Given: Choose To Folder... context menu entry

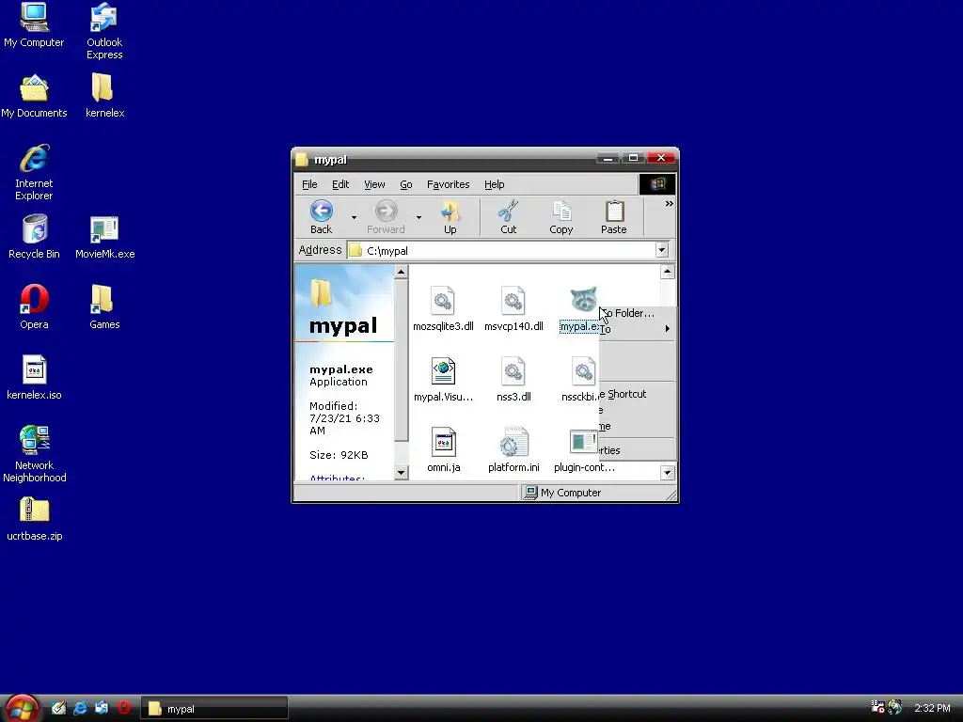Looking at the screenshot, I should tap(638, 313).
